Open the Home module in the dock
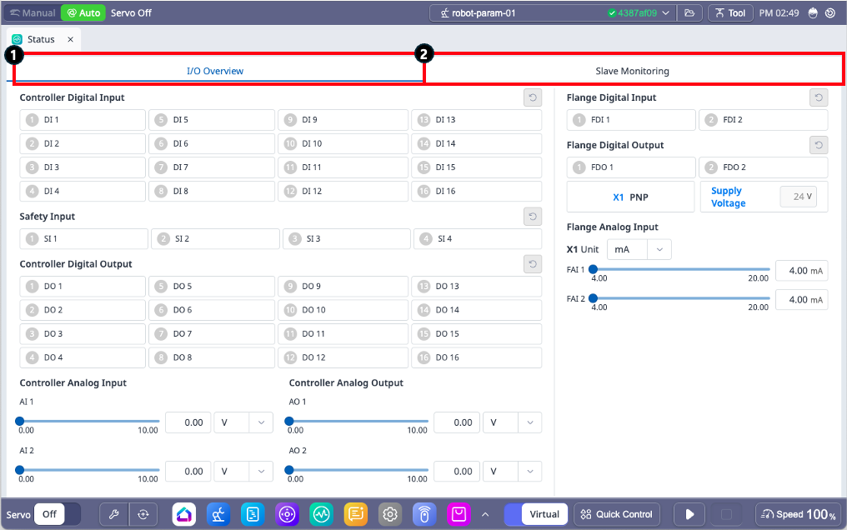The width and height of the screenshot is (847, 530). (x=184, y=514)
